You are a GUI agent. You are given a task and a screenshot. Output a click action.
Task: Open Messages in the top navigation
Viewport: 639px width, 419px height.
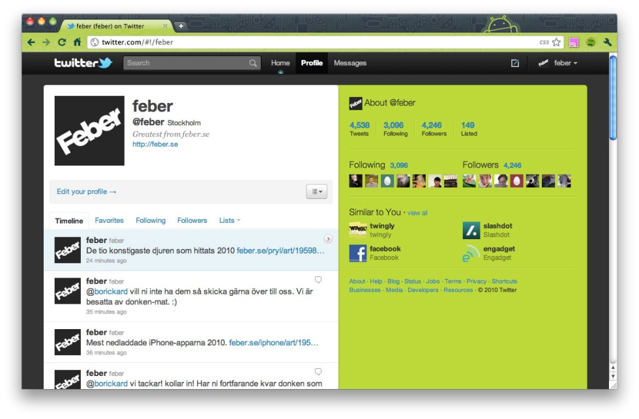click(x=350, y=63)
